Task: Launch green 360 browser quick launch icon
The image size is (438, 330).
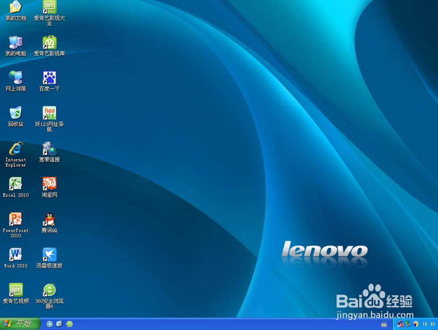Action: tap(70, 324)
